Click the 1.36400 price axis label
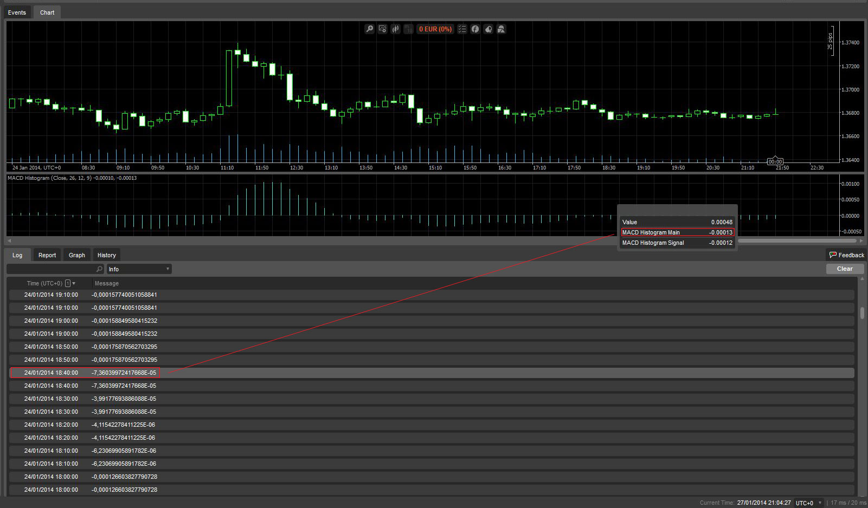 [x=850, y=160]
